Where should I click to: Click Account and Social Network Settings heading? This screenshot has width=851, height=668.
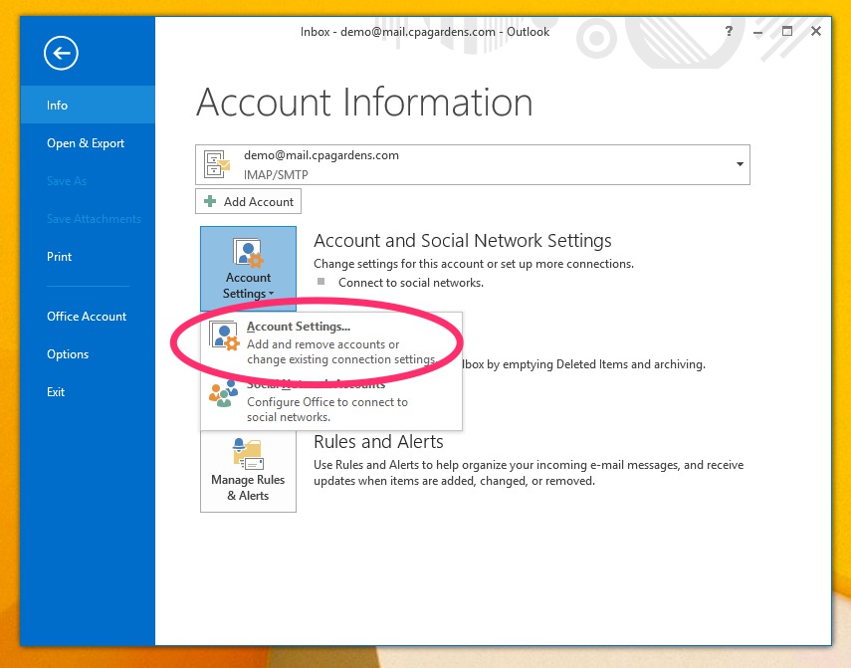(x=463, y=240)
